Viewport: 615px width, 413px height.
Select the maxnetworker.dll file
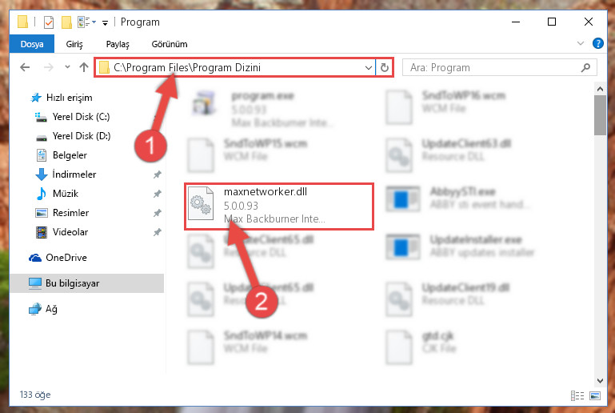coord(279,206)
